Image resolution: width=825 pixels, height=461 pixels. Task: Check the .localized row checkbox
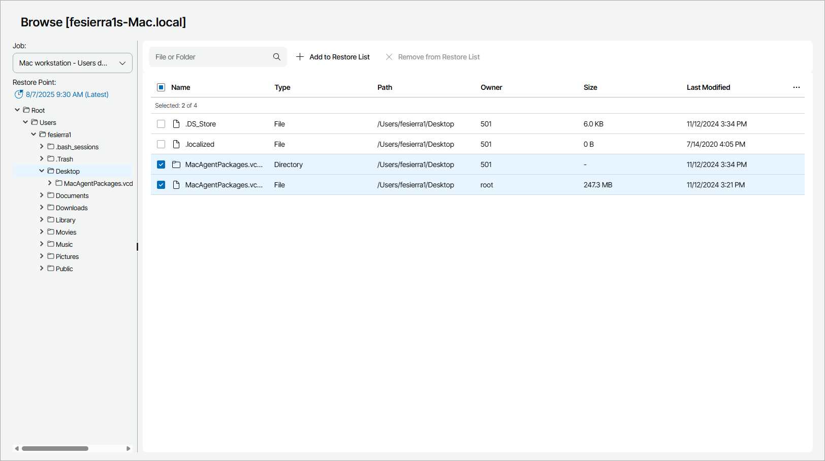pos(161,144)
